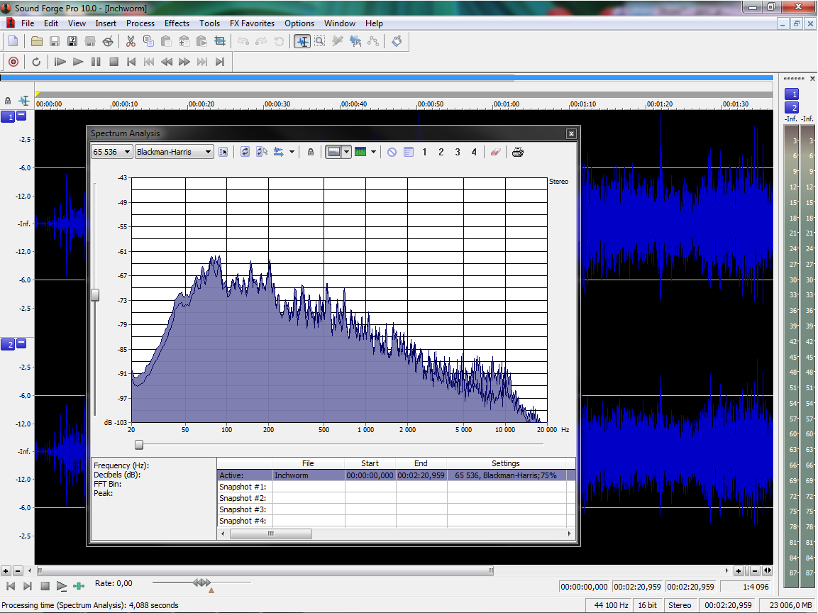The height and width of the screenshot is (613, 818).
Task: Select the normal display graph icon
Action: 334,152
